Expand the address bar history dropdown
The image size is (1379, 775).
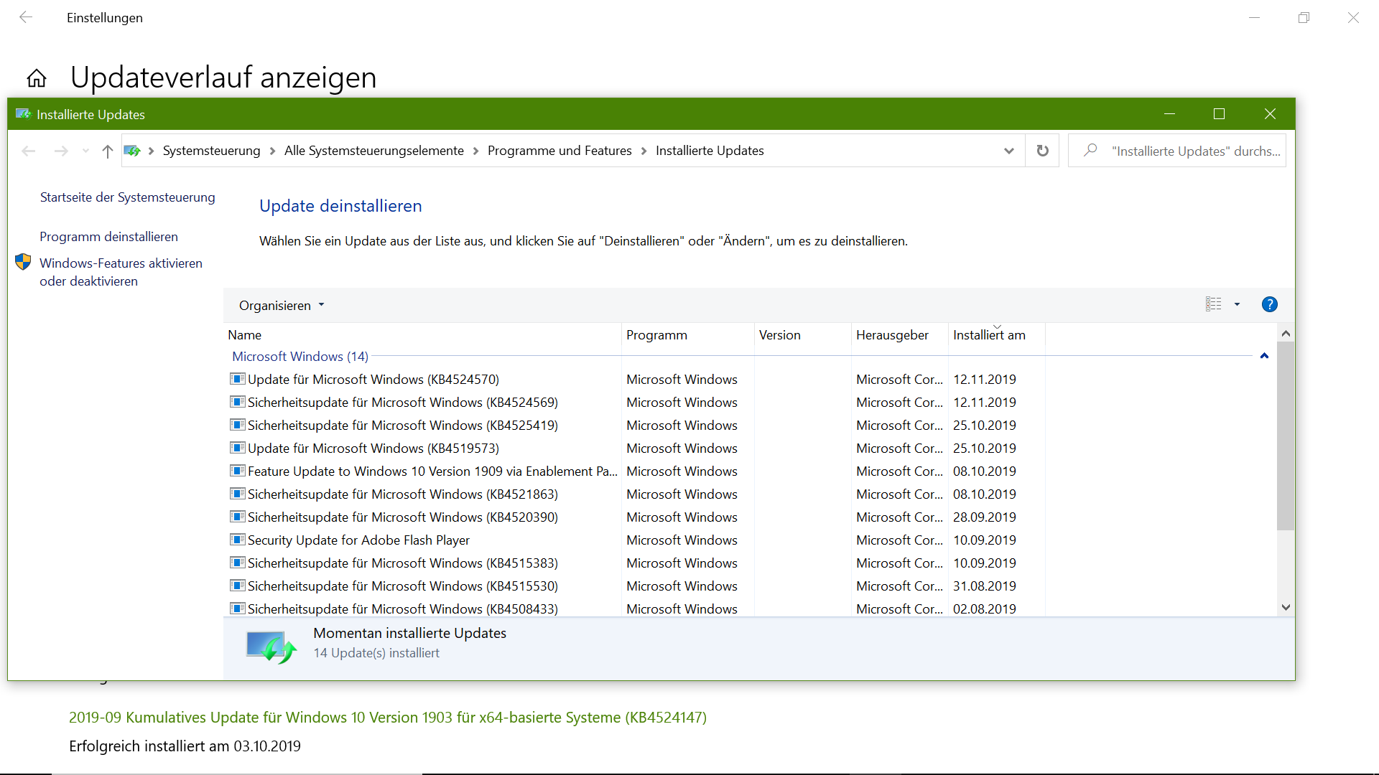[x=1008, y=151]
